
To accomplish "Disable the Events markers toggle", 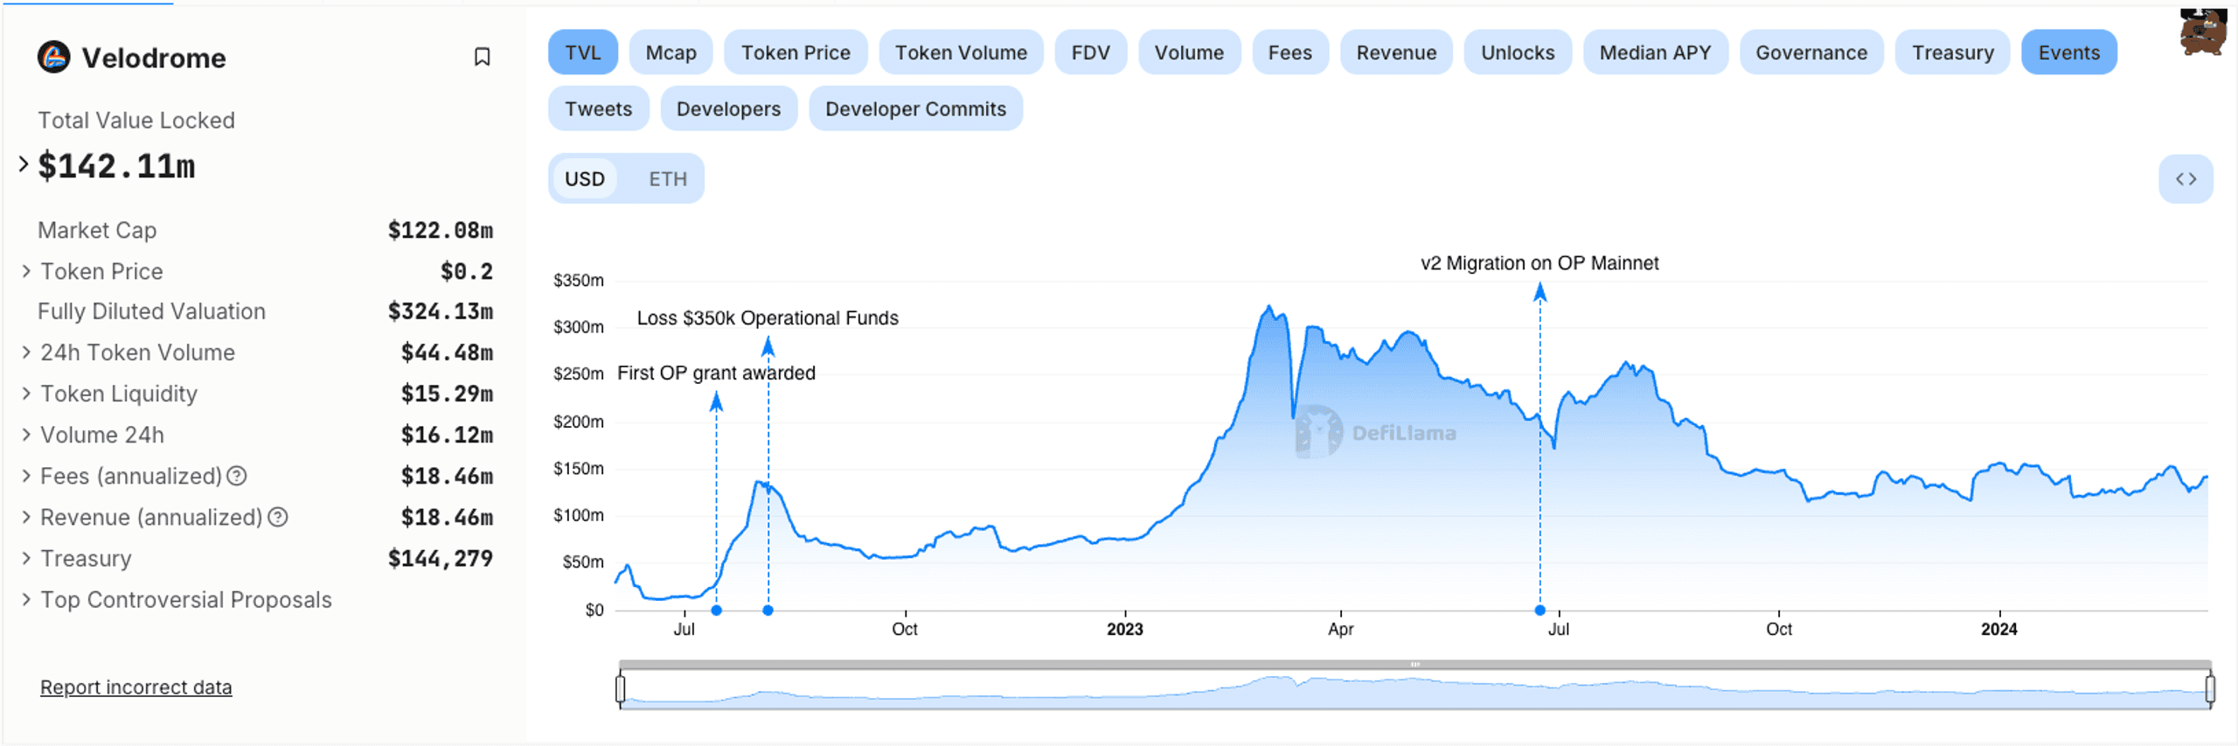I will tap(2069, 52).
